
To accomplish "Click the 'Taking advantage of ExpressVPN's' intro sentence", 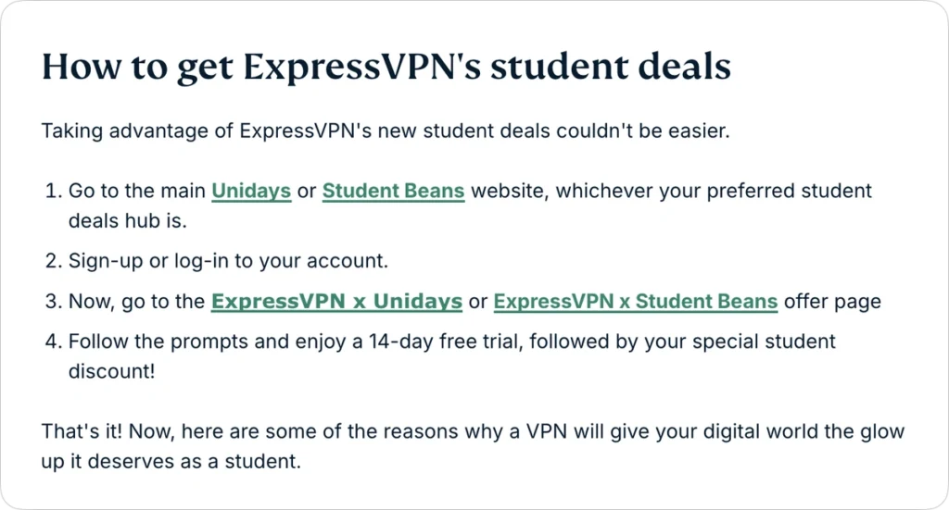I will pos(386,131).
